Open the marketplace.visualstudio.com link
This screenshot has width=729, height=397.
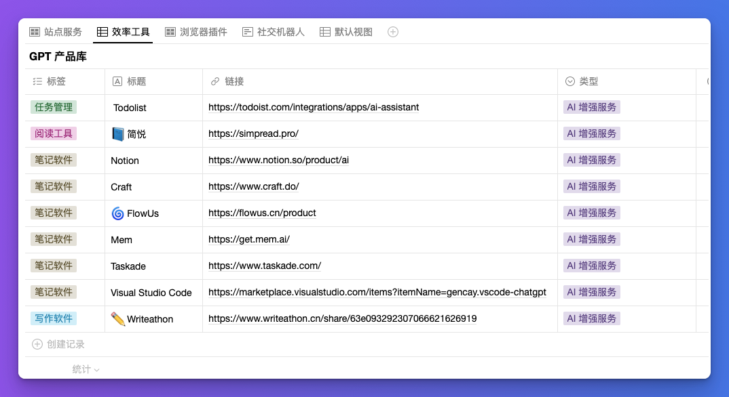coord(377,292)
